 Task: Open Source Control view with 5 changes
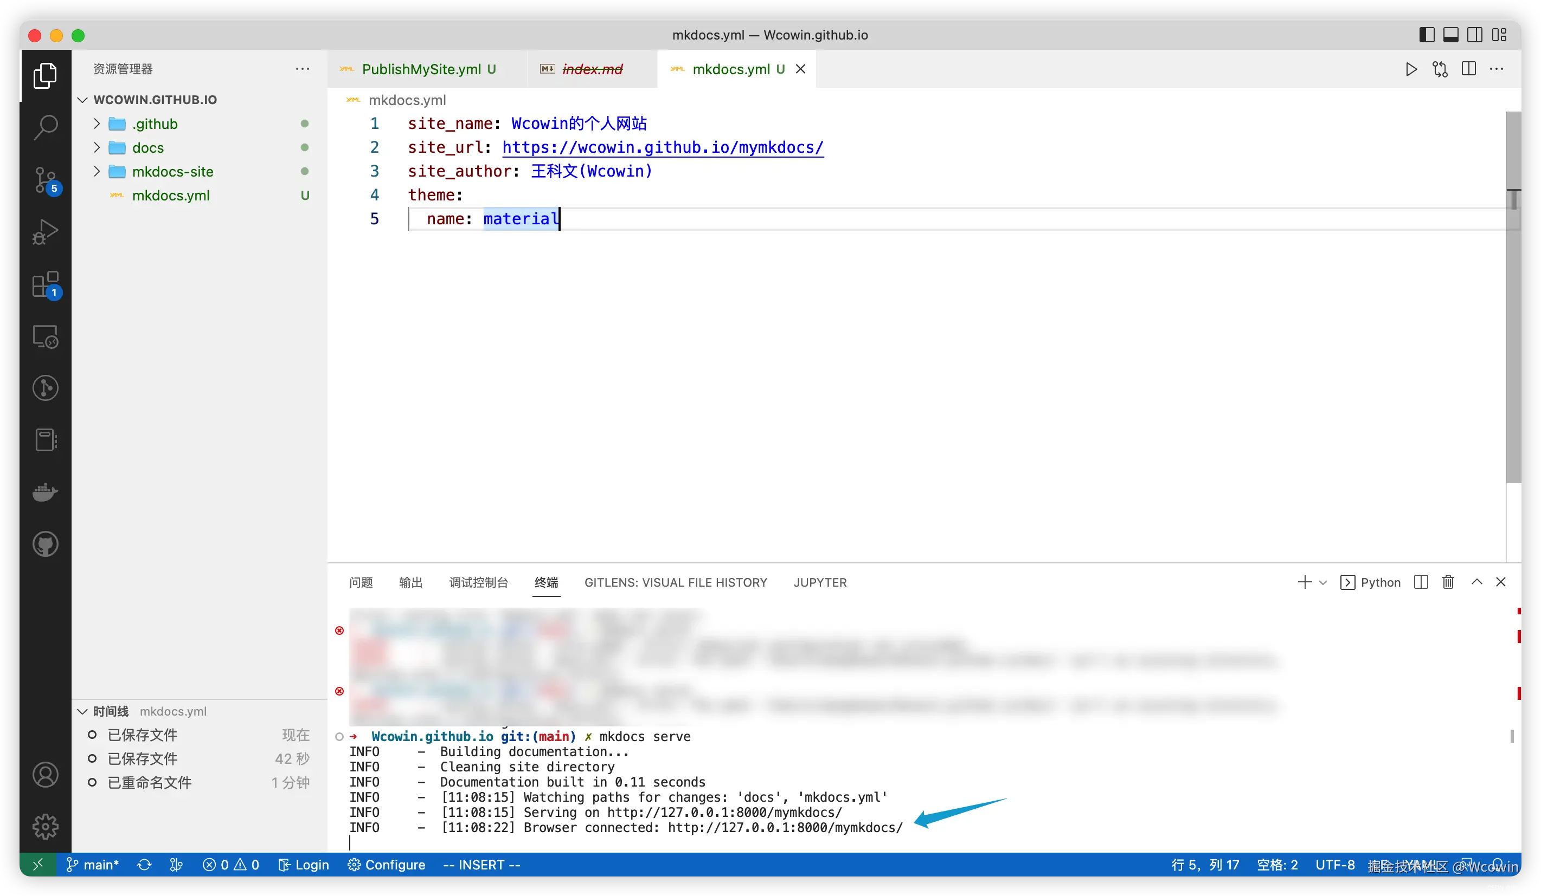tap(45, 180)
